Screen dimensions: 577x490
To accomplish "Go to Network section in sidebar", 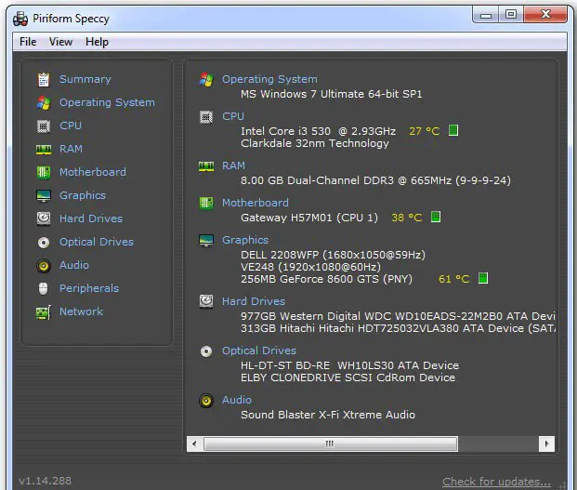I will point(82,311).
